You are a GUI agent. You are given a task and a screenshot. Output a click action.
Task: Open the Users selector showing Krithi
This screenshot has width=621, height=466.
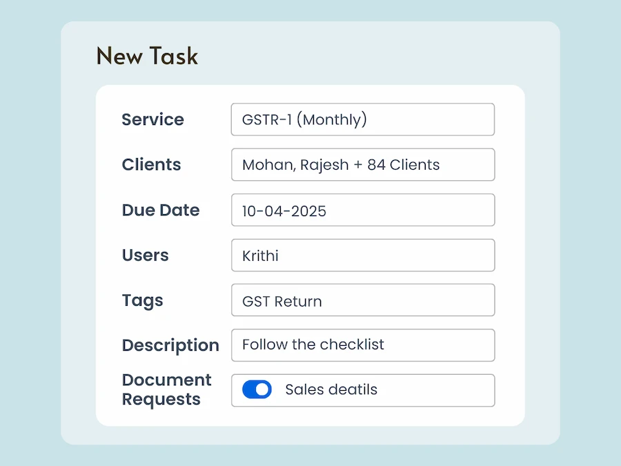tap(363, 255)
